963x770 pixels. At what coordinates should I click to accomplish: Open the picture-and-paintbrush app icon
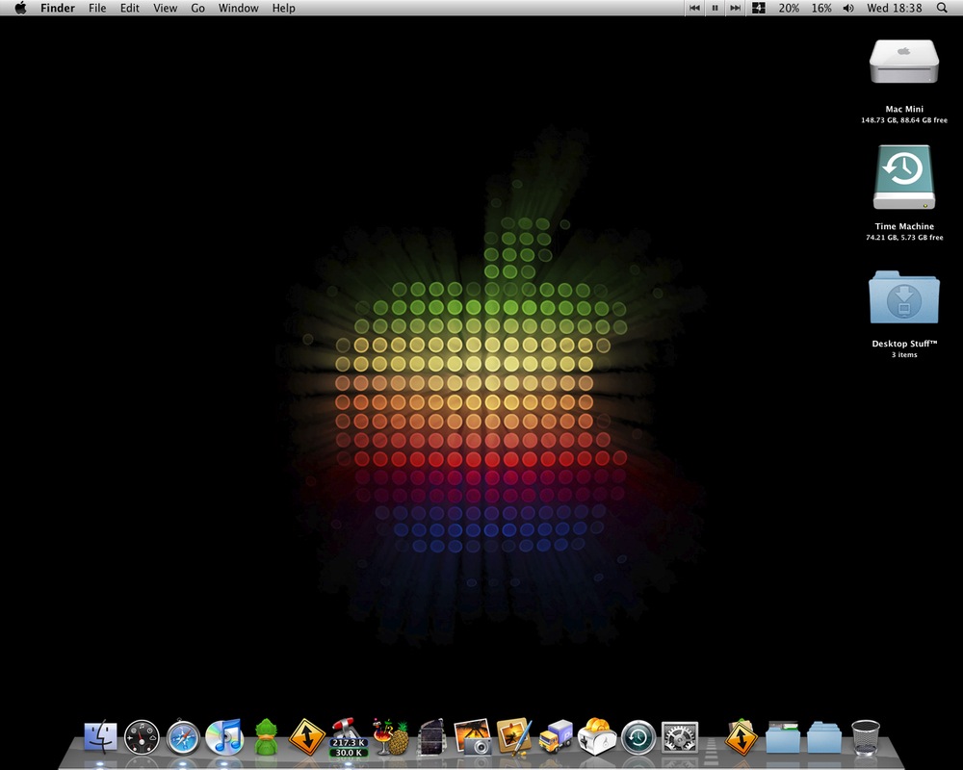coord(514,735)
